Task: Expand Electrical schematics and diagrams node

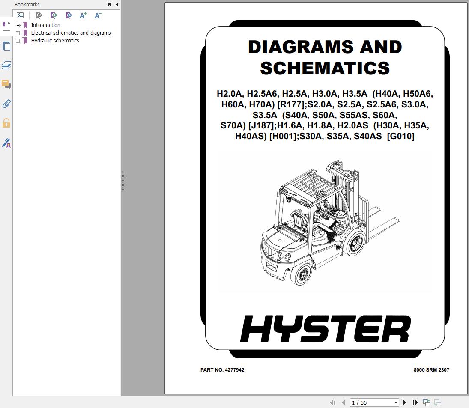Action: [18, 33]
